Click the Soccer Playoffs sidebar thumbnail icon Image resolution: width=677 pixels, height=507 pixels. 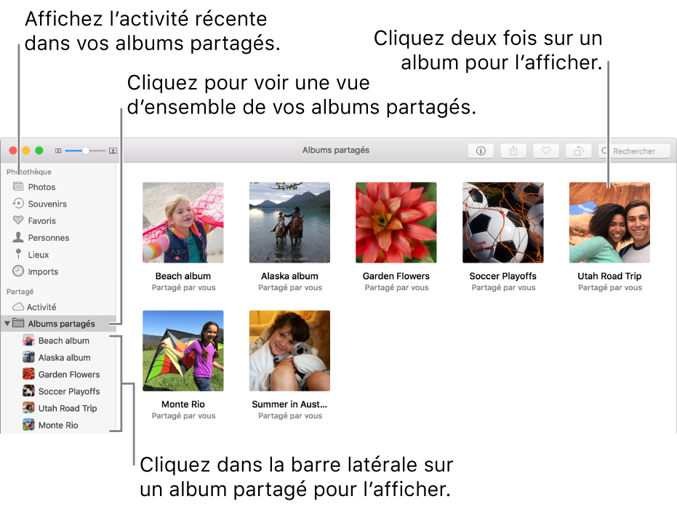pos(28,391)
